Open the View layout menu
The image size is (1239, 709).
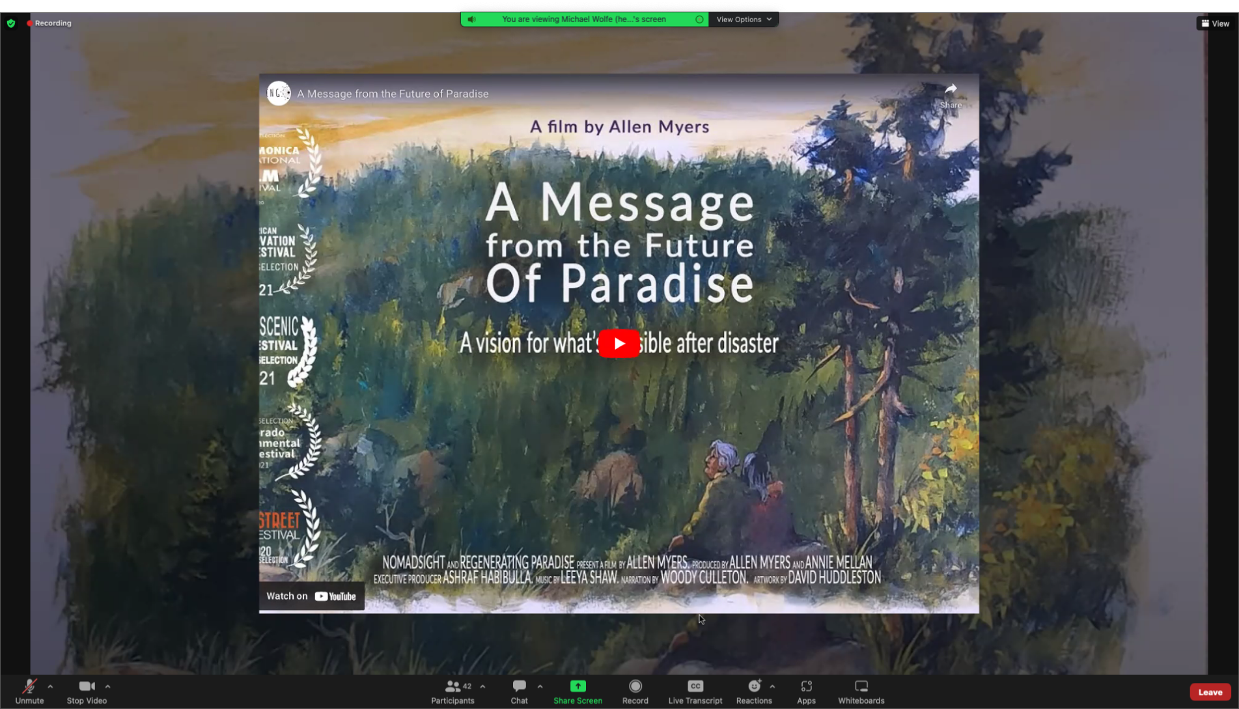1215,23
